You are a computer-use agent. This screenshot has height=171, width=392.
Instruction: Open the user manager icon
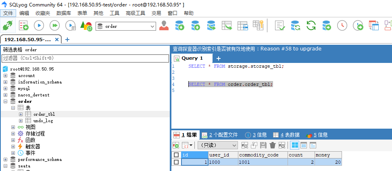[164, 25]
